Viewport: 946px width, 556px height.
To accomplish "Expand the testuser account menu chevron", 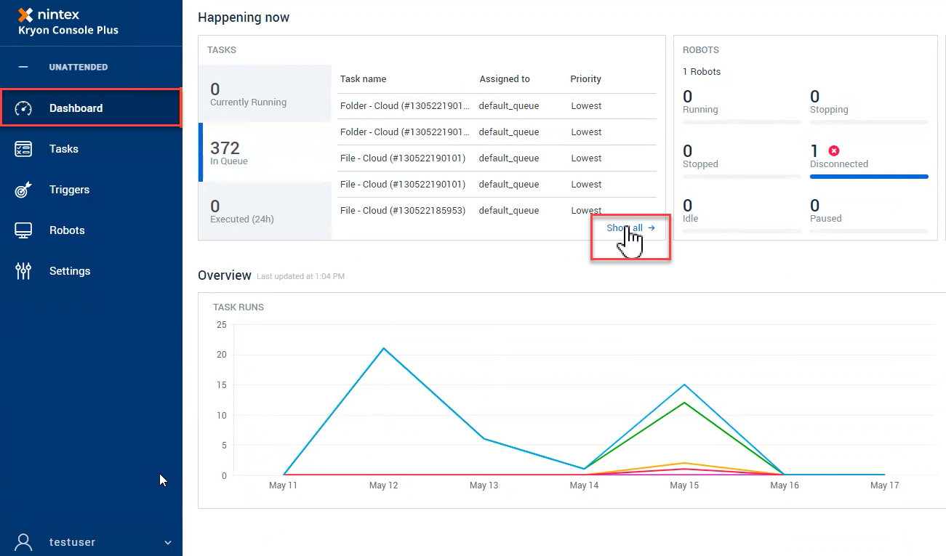I will click(168, 543).
